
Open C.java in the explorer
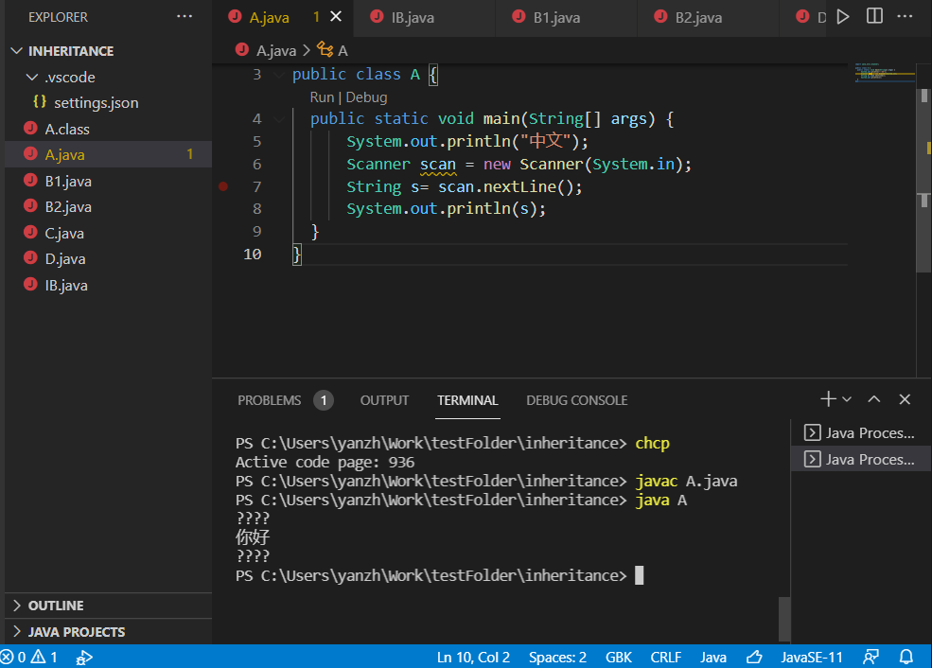[x=108, y=233]
